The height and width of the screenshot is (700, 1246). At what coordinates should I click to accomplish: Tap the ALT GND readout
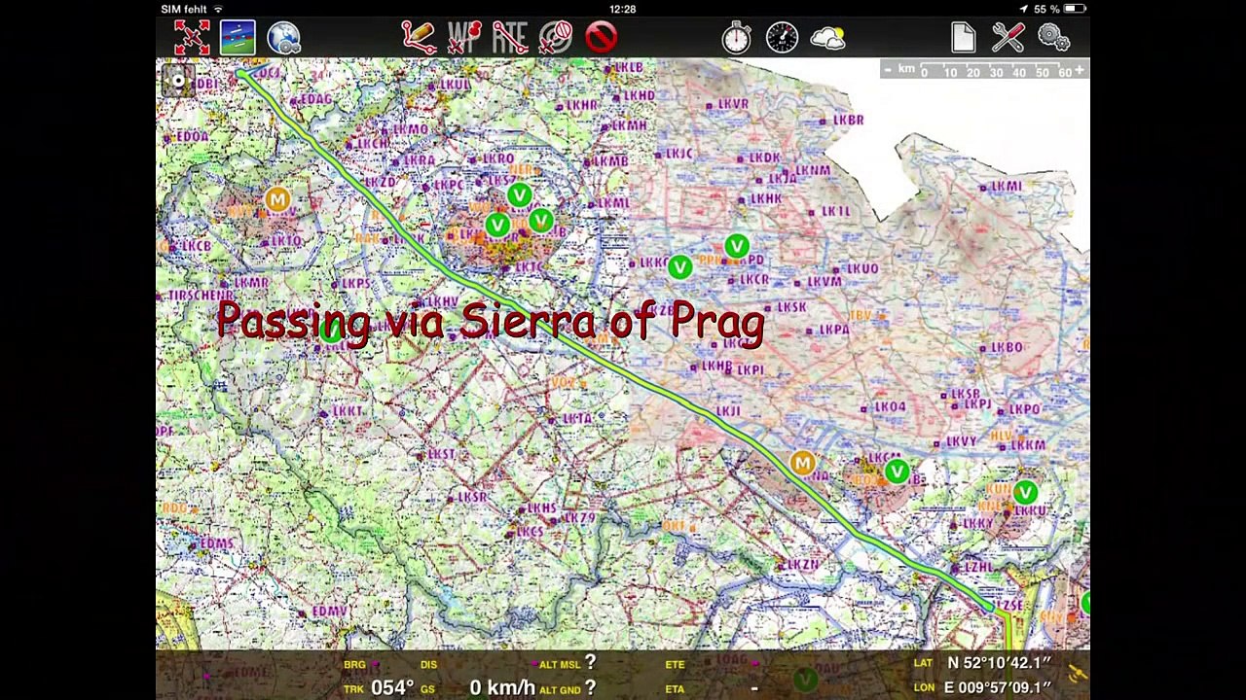pyautogui.click(x=568, y=688)
